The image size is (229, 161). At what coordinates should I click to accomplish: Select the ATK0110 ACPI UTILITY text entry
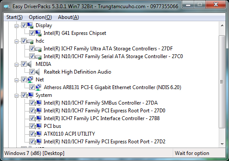coord(69,134)
